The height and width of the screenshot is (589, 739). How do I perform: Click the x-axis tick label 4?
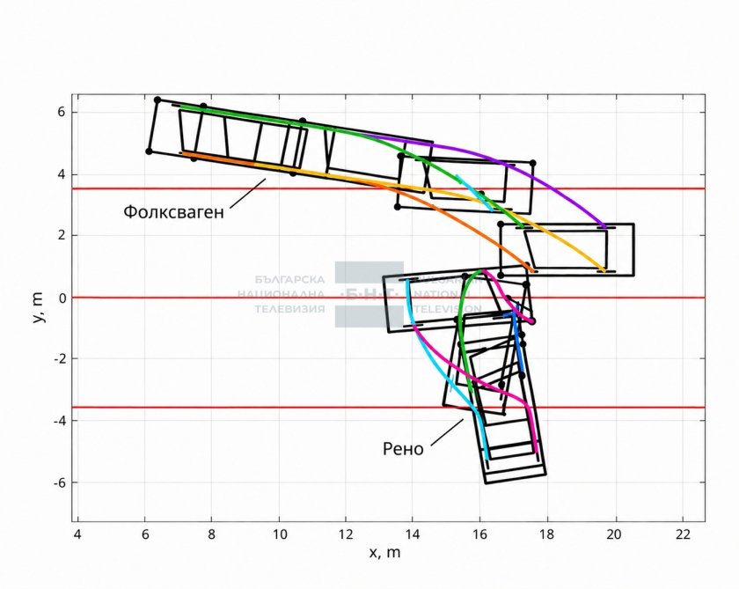(77, 534)
